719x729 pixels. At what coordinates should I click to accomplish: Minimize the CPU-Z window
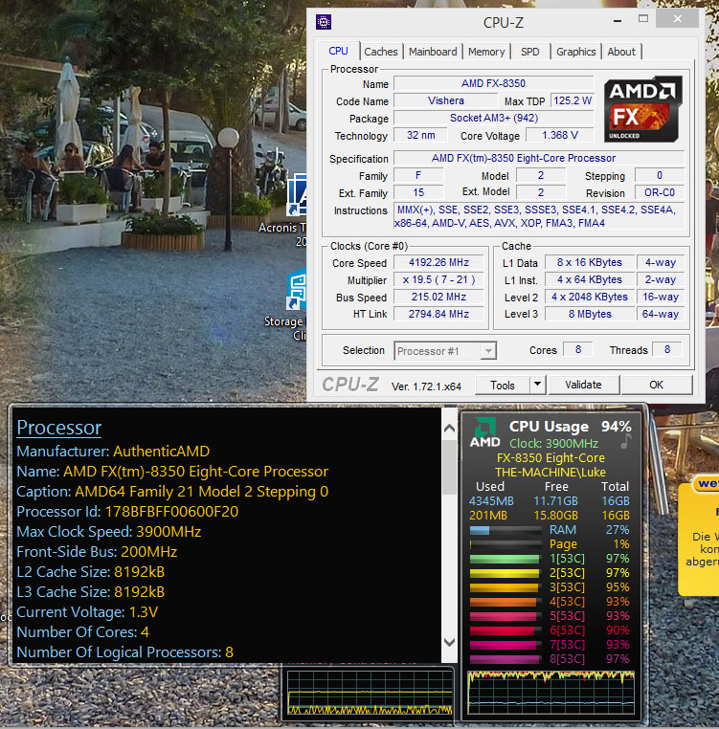(618, 20)
